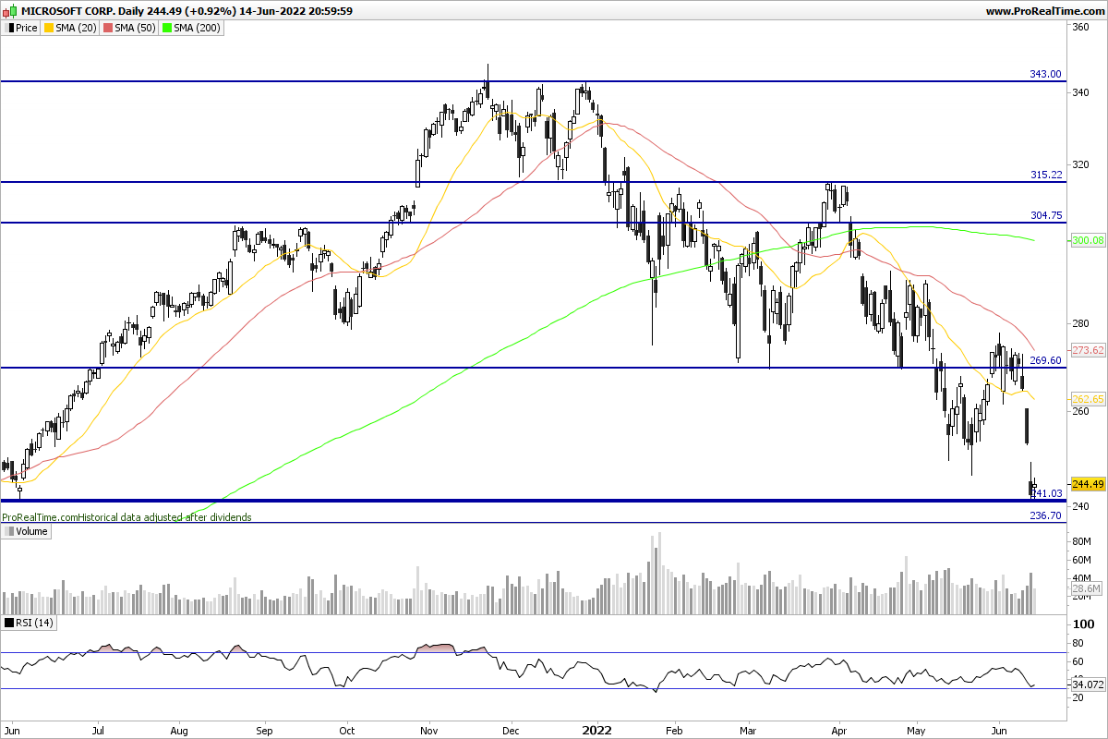Click the Dec date axis label
This screenshot has width=1108, height=739.
pyautogui.click(x=511, y=728)
